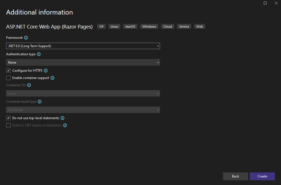Viewport: 281px width, 185px height.
Task: Click the macOS platform tag
Action: (130, 27)
